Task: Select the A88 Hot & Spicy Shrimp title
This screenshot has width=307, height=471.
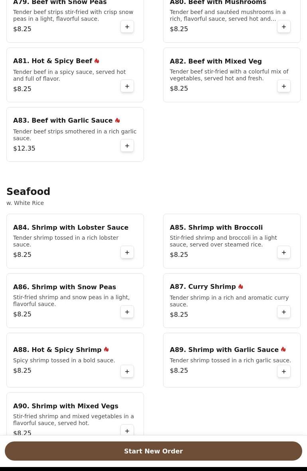Action: 57,350
